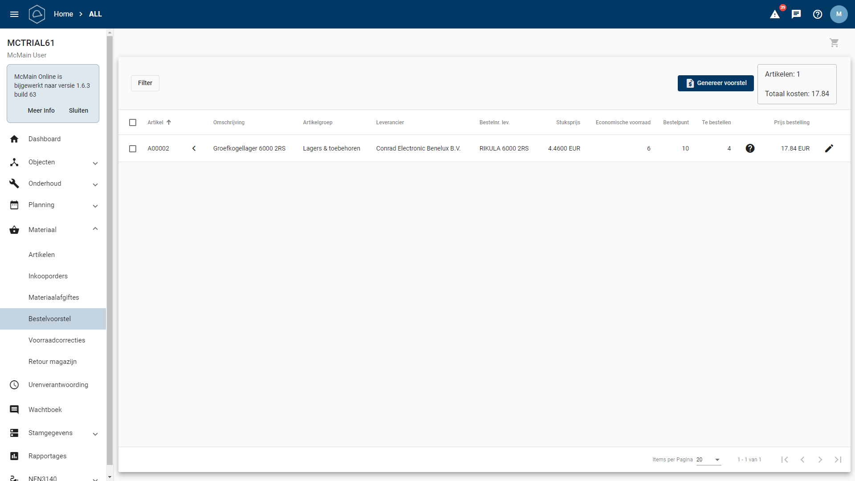This screenshot has height=481, width=855.
Task: Toggle the select-all checkbox in table header
Action: pos(133,122)
